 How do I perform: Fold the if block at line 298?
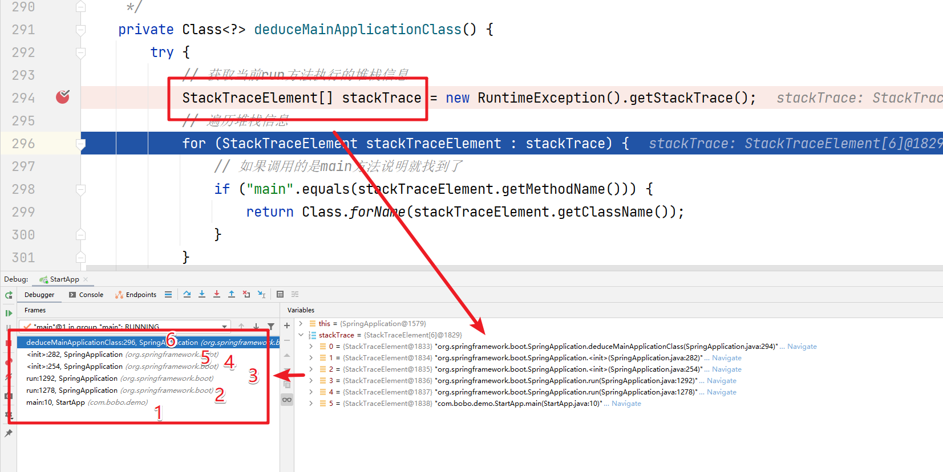point(81,189)
